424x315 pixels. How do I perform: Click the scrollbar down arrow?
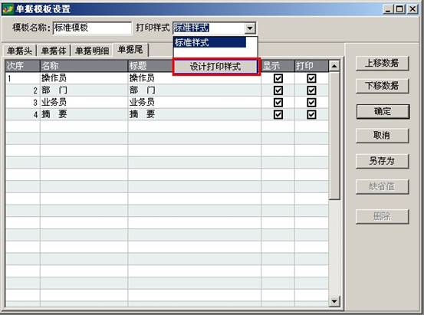click(334, 301)
